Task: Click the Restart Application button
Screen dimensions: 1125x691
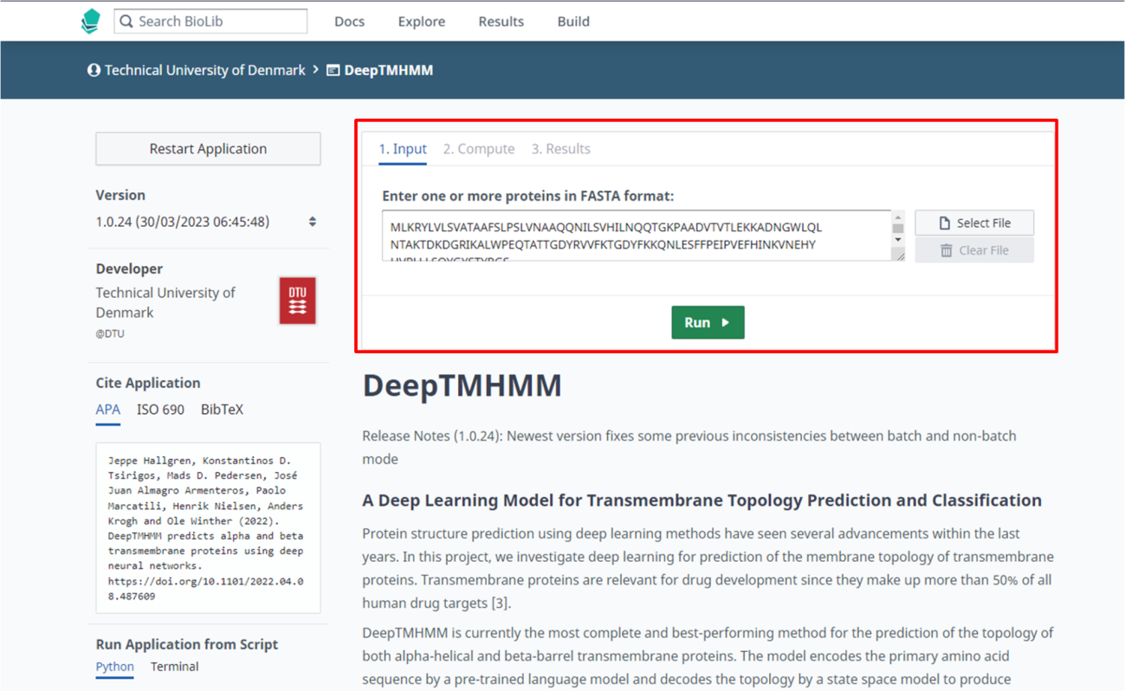Action: (208, 149)
